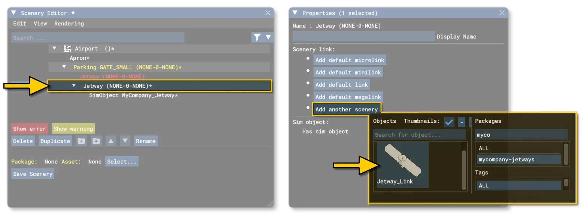583x215 pixels.
Task: Select ALL in the Tags list
Action: (x=519, y=185)
